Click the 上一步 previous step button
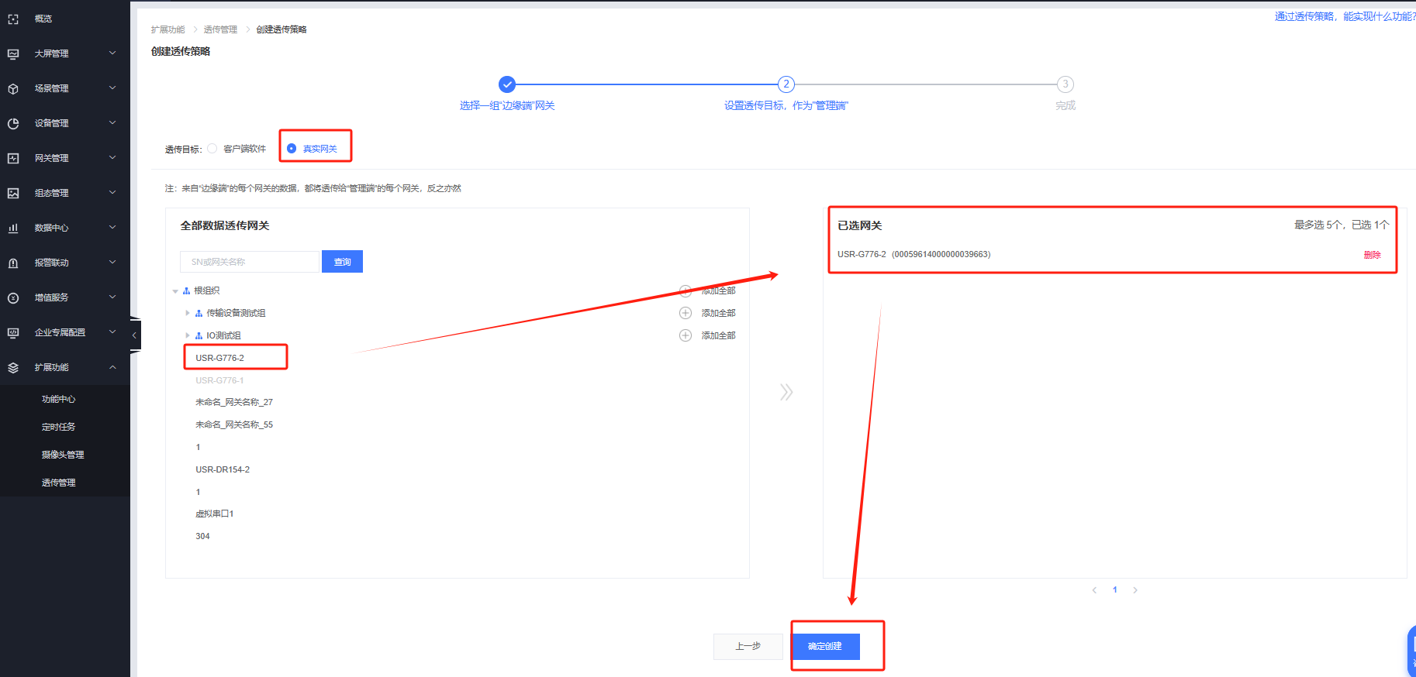The height and width of the screenshot is (677, 1416). [x=748, y=646]
